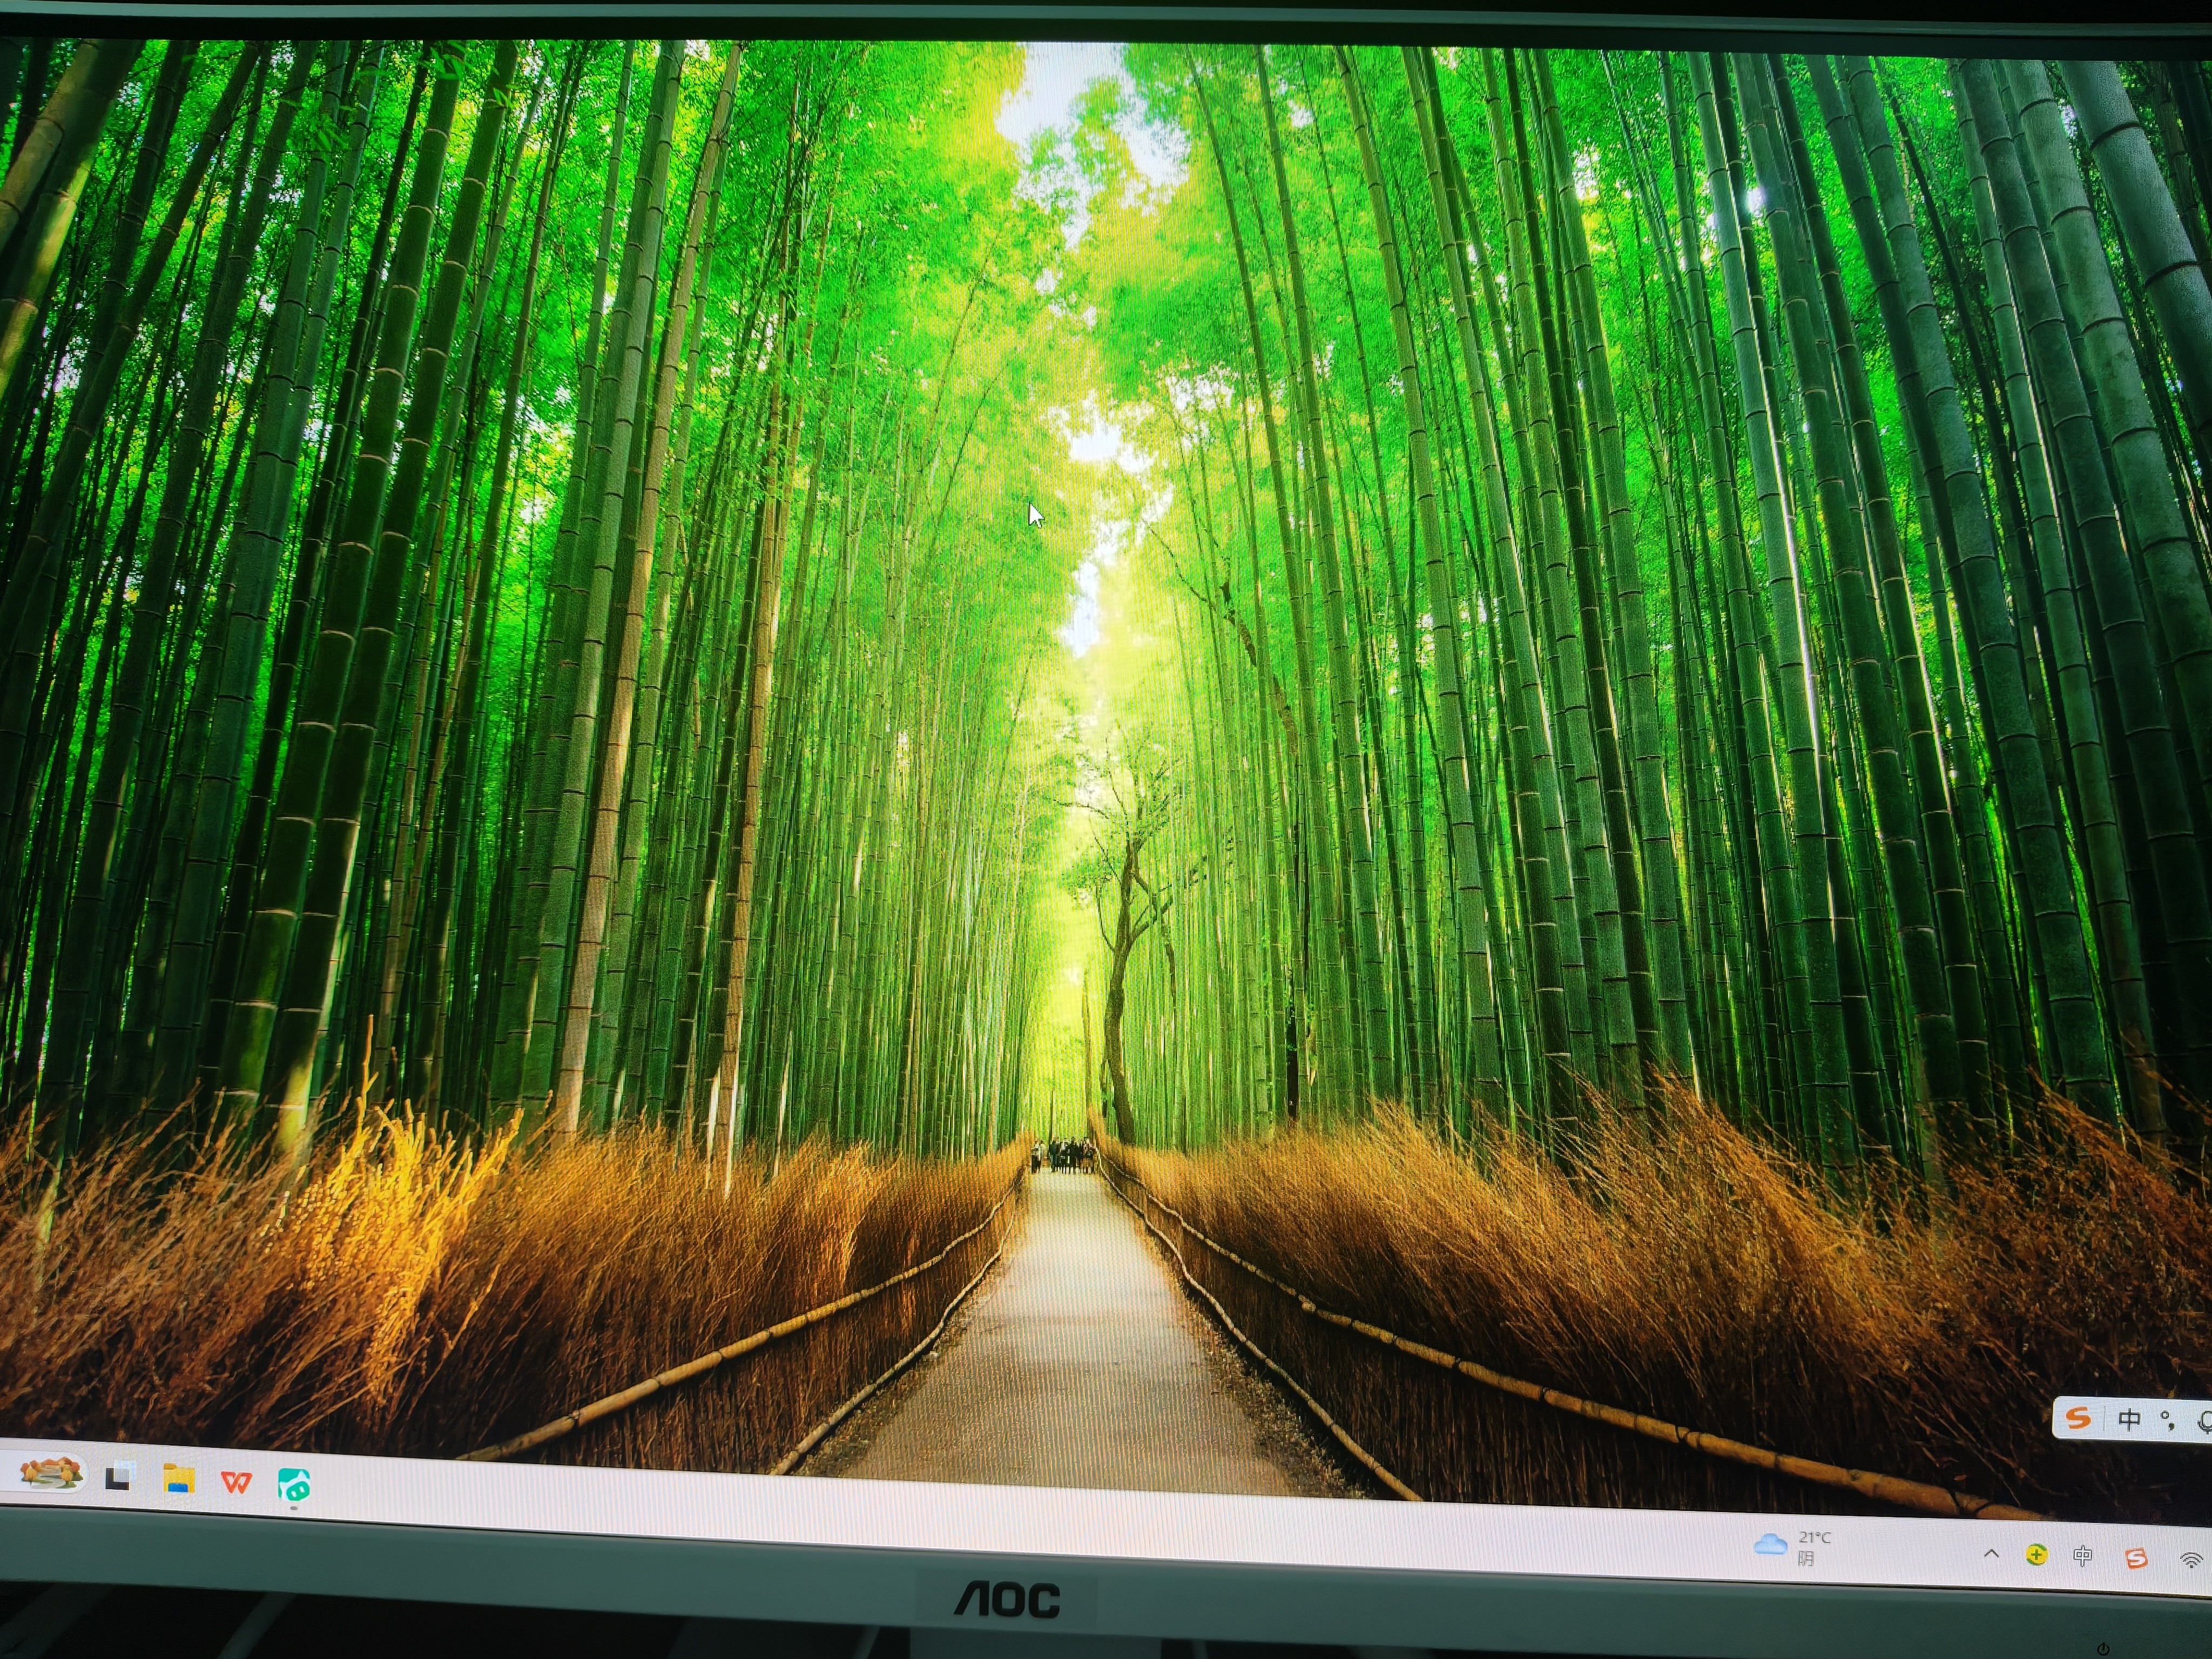The height and width of the screenshot is (1659, 2212).
Task: Toggle the taskbar 中 input mode indicator
Action: click(2083, 1556)
